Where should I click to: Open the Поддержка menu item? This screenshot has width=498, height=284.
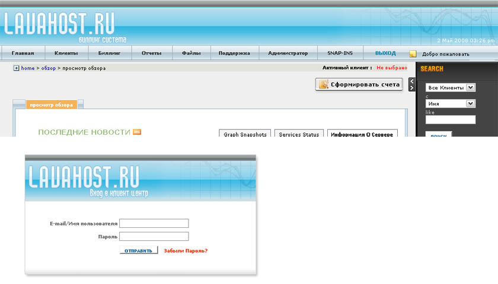pos(234,53)
